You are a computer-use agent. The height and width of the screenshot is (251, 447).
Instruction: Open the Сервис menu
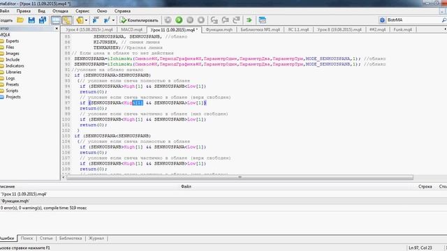tap(82, 11)
